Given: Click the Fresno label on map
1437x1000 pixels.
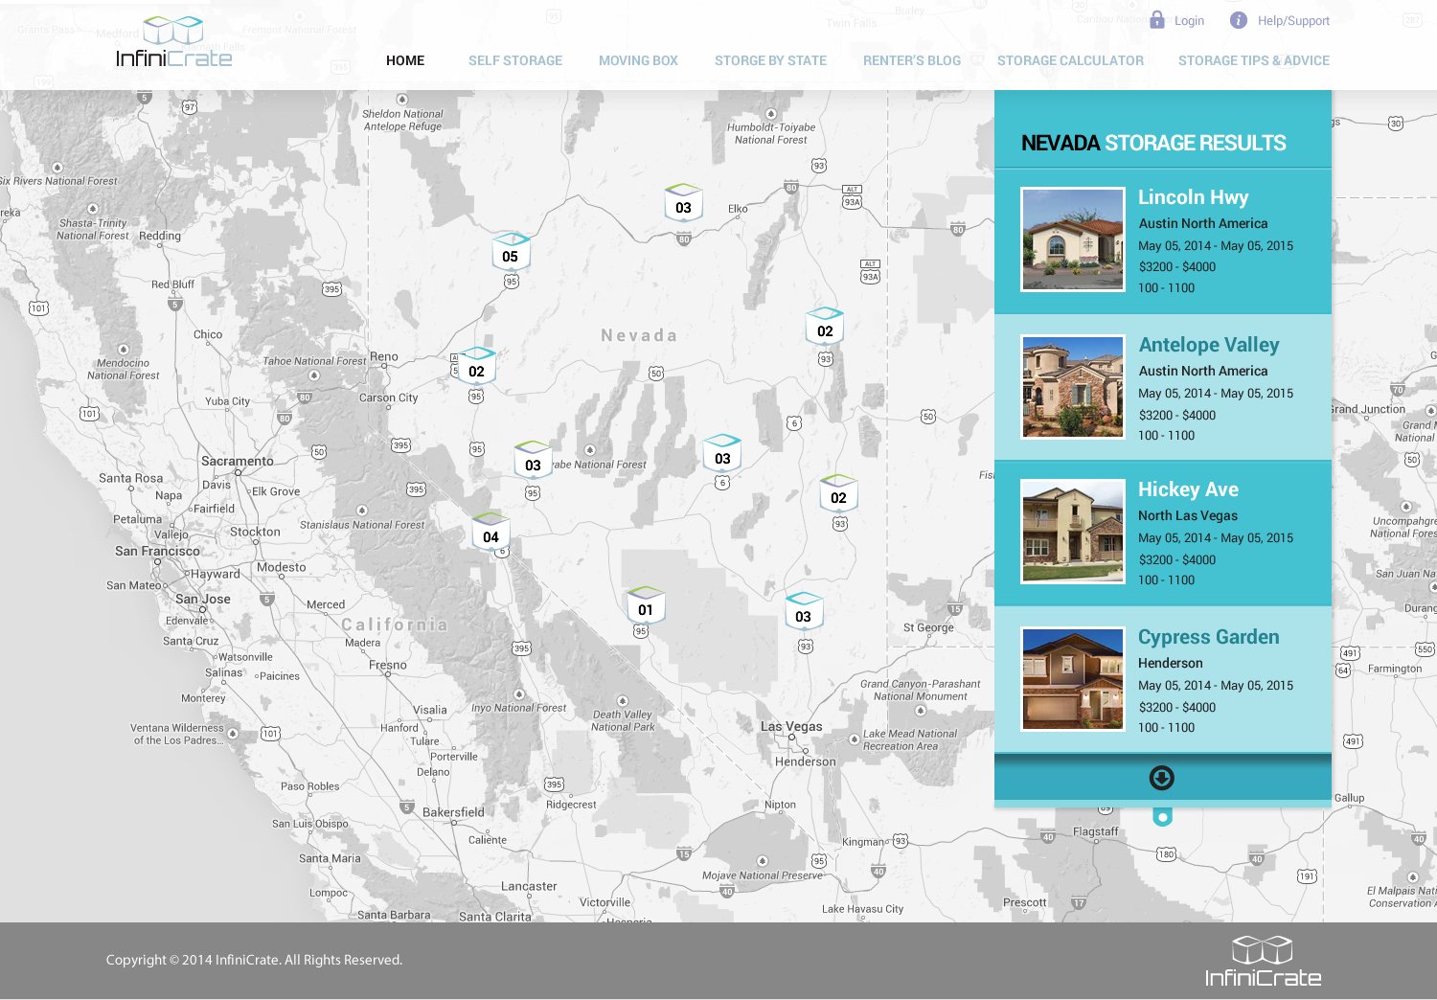Looking at the screenshot, I should pos(388,665).
